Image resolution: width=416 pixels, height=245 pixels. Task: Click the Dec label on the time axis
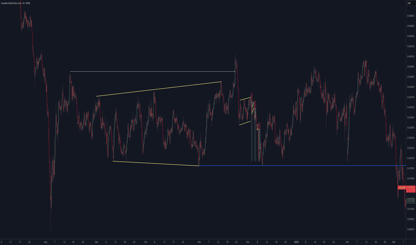coord(248,242)
